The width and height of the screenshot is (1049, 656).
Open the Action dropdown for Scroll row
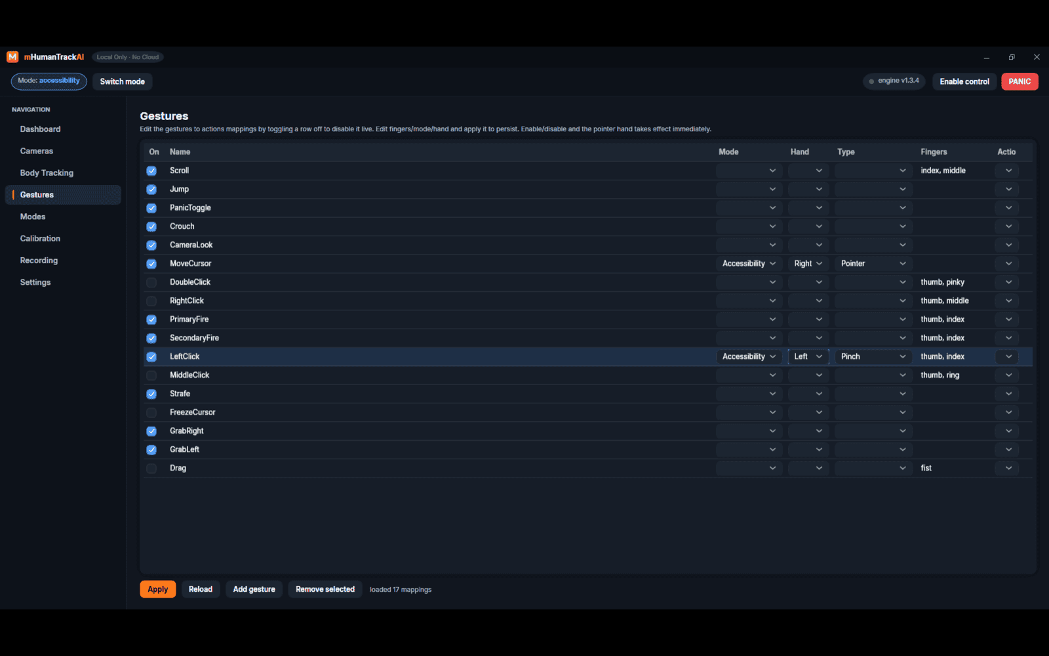(1007, 171)
